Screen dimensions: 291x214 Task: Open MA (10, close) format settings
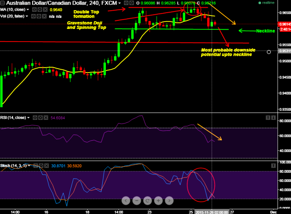pos(40,10)
